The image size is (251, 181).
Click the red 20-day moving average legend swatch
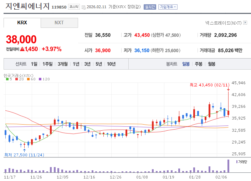(x=16, y=79)
